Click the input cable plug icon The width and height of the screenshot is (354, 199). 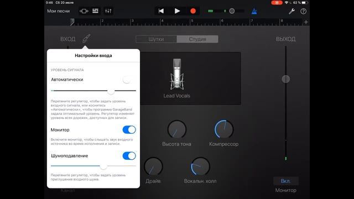pos(86,39)
